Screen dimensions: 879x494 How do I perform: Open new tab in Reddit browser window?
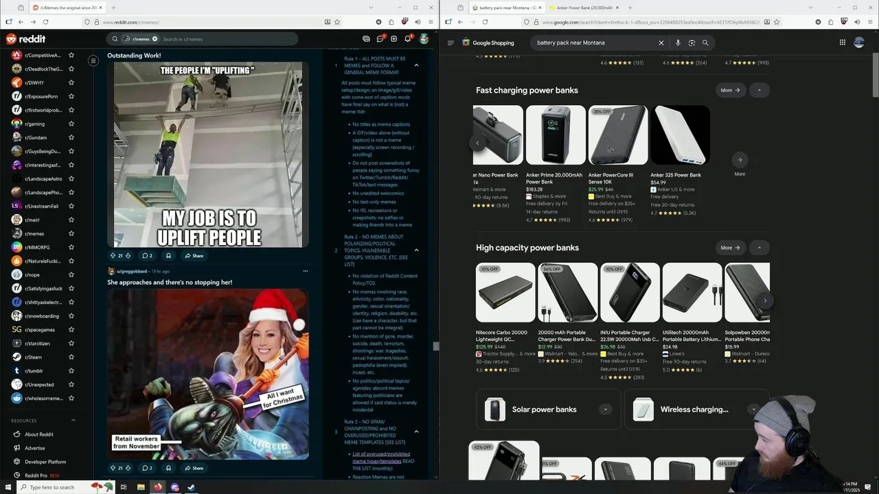pos(114,8)
